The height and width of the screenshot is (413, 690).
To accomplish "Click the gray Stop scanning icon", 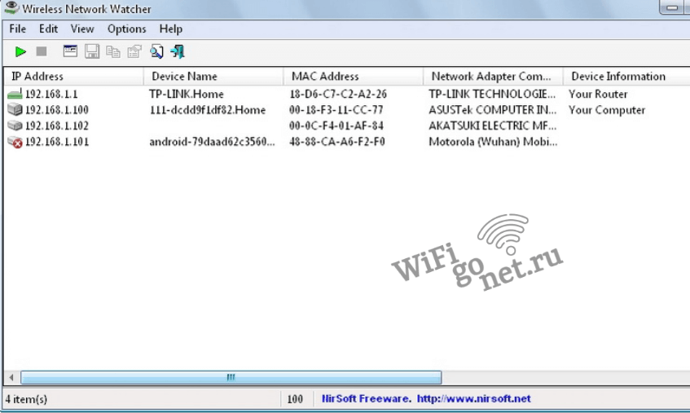I will pos(42,51).
